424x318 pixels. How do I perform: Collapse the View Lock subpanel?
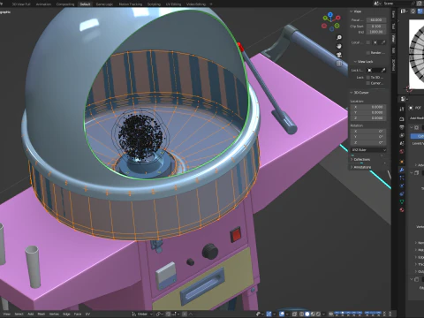pyautogui.click(x=355, y=62)
